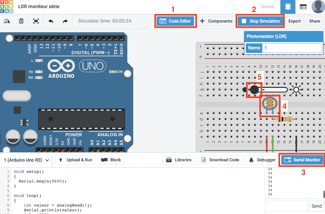The image size is (325, 214).
Task: Zoom to fit the circuit view
Action: [36, 21]
